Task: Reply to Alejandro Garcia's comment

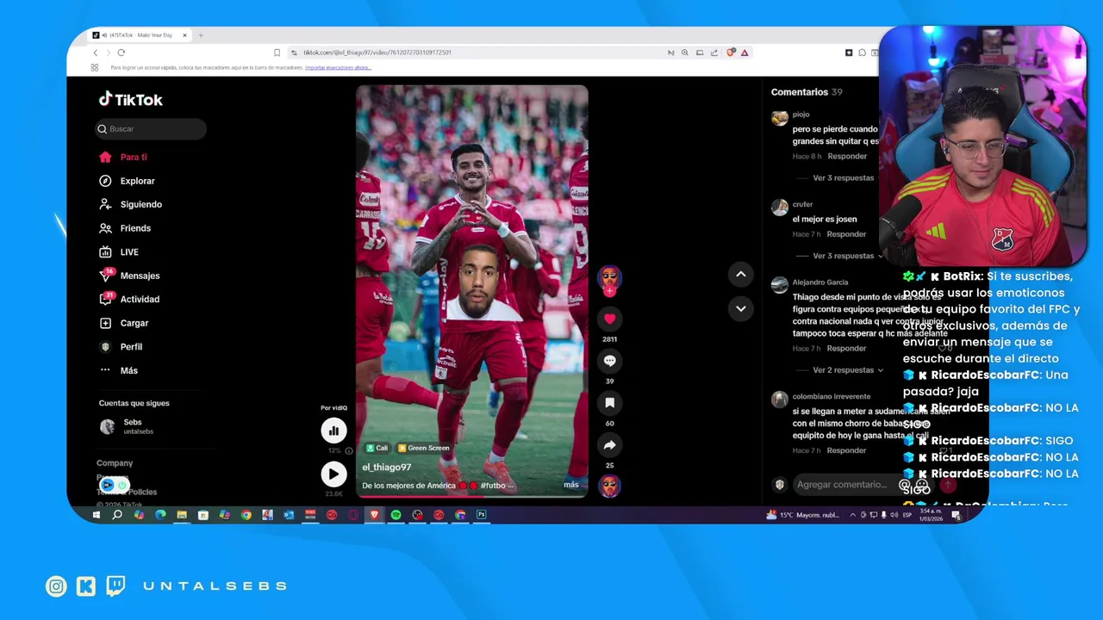Action: tap(846, 349)
